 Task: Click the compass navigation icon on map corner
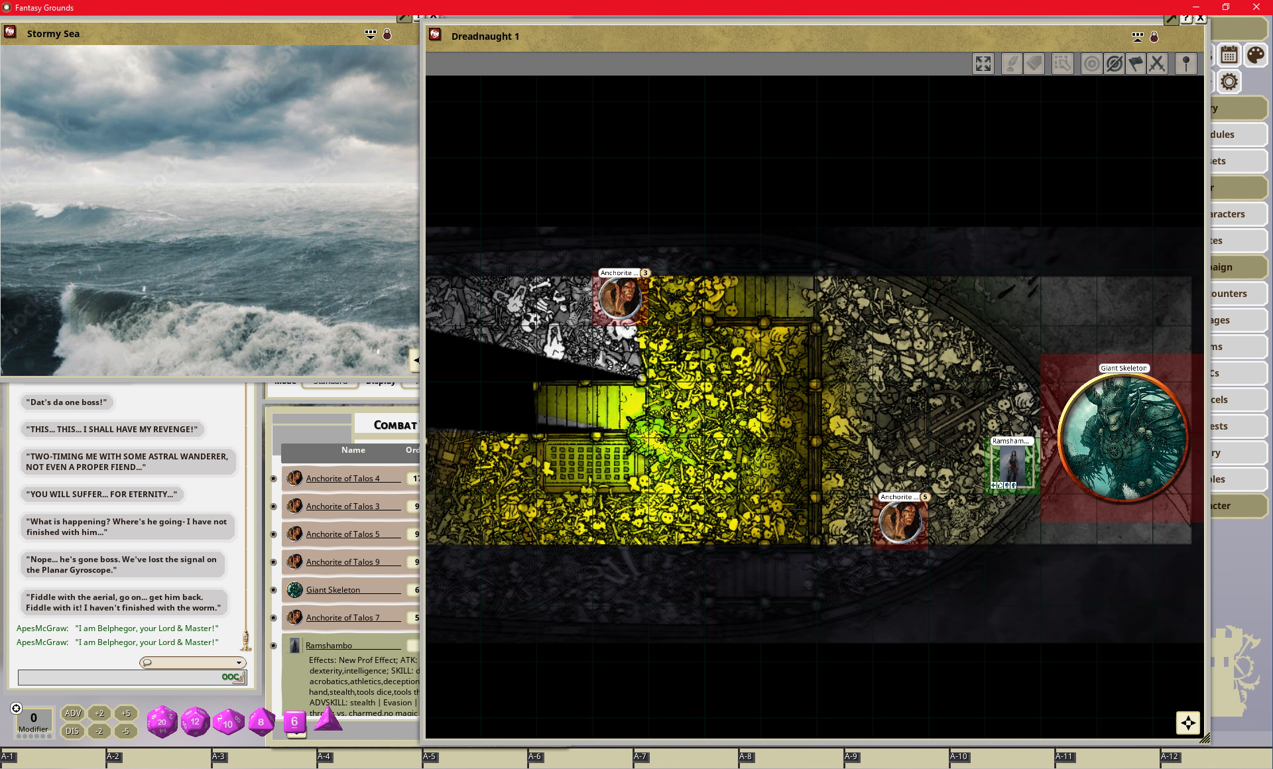click(x=1187, y=723)
